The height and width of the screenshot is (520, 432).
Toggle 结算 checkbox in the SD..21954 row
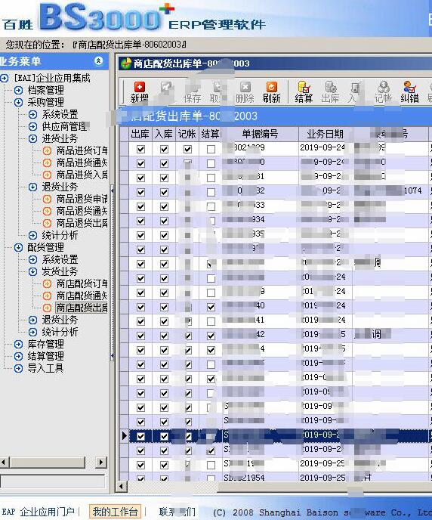point(211,478)
